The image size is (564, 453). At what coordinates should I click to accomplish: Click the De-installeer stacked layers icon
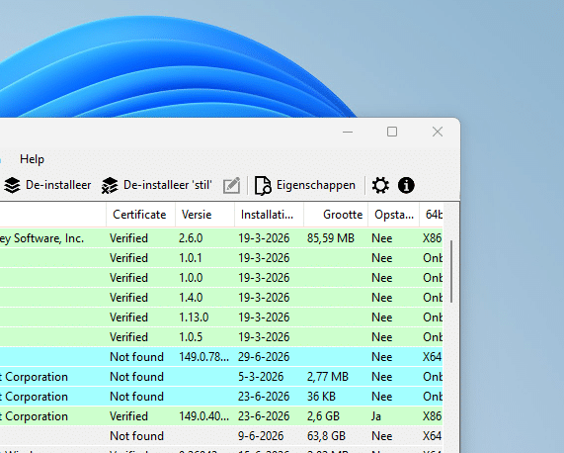pos(12,185)
